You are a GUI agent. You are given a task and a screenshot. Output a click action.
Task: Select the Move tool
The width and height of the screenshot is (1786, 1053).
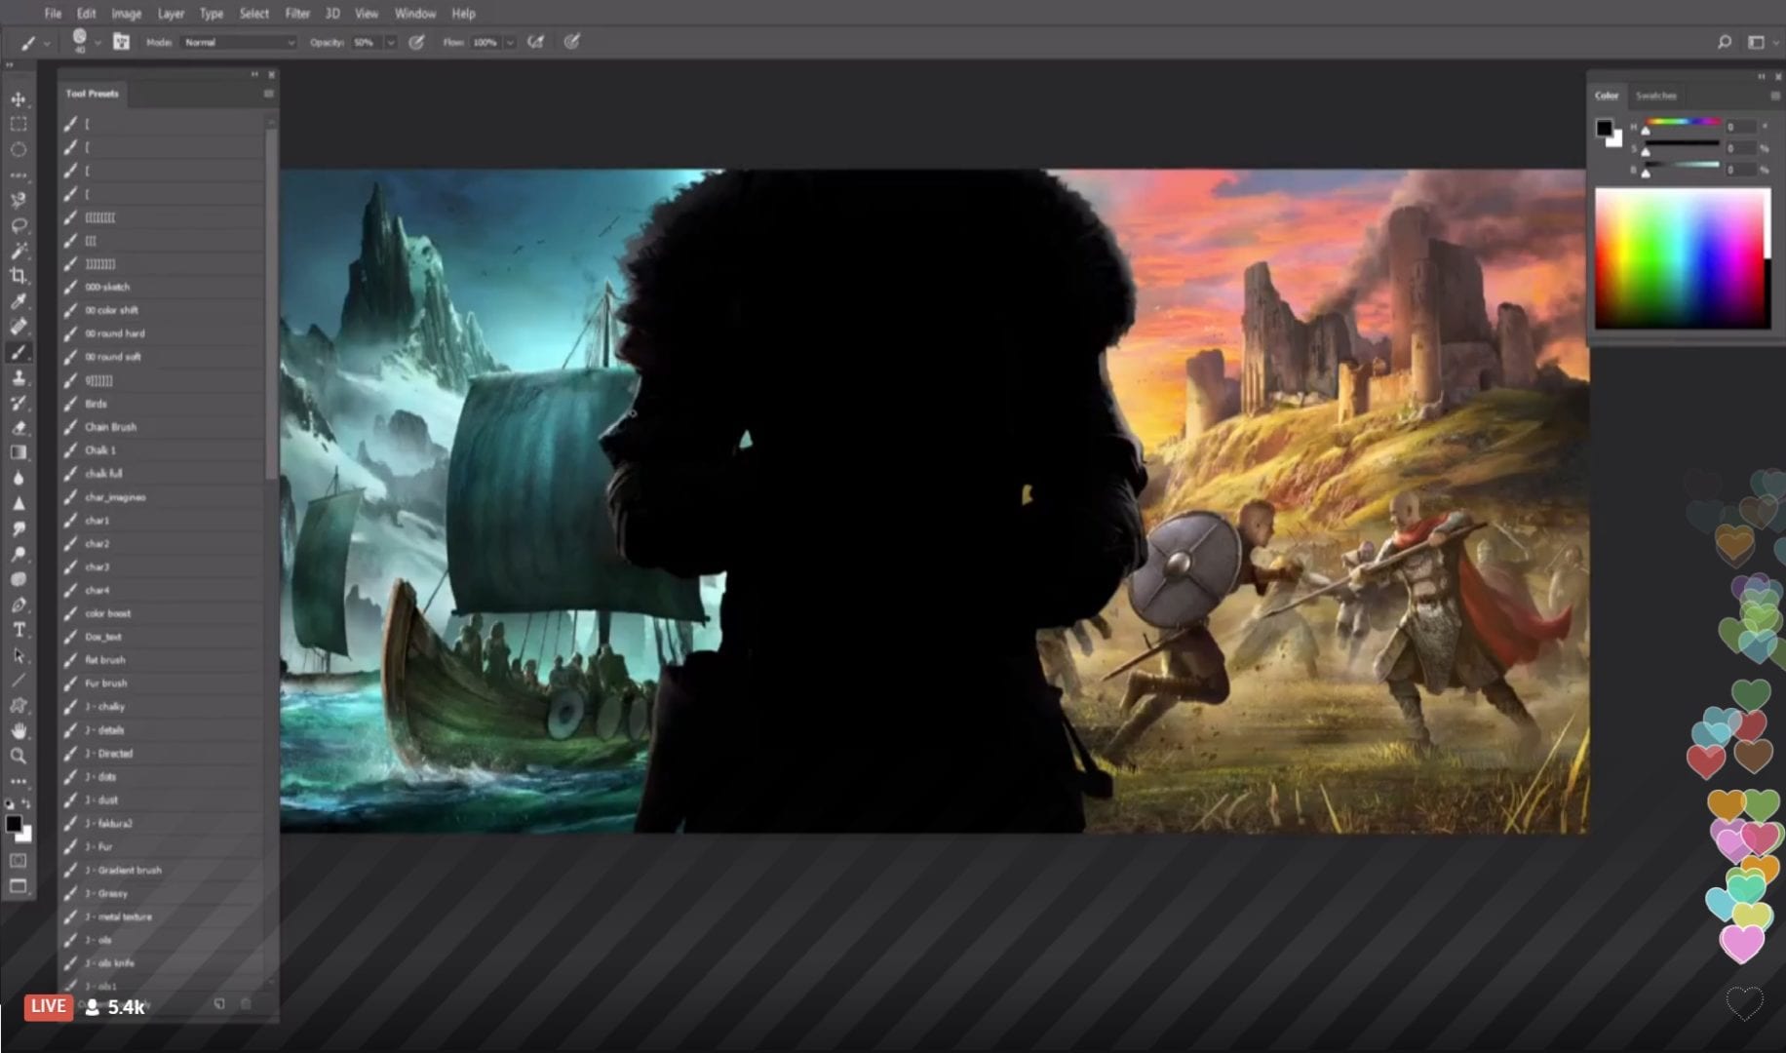19,99
